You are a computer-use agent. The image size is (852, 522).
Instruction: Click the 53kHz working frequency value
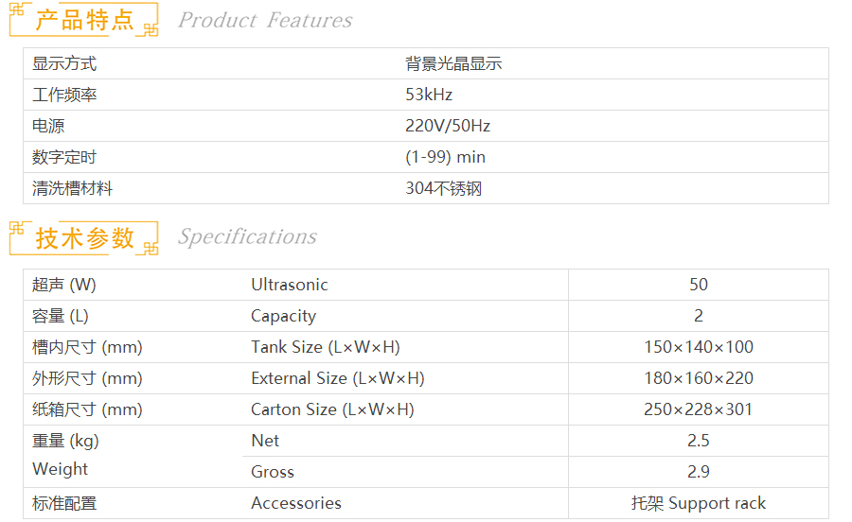429,95
